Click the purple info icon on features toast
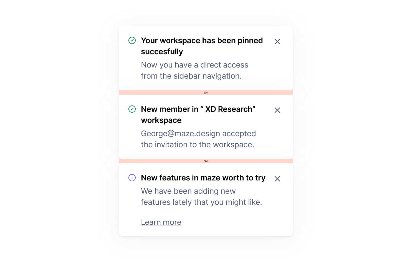Viewport: 415px width, 269px height. (x=132, y=178)
